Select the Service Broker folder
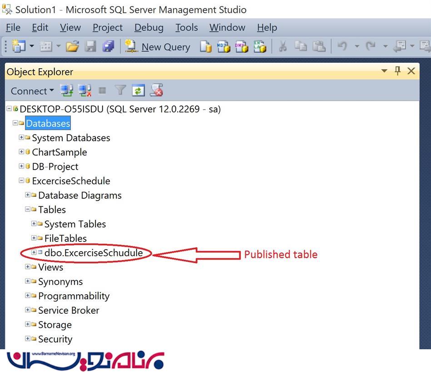Screen dimensions: 431x372 (x=69, y=310)
